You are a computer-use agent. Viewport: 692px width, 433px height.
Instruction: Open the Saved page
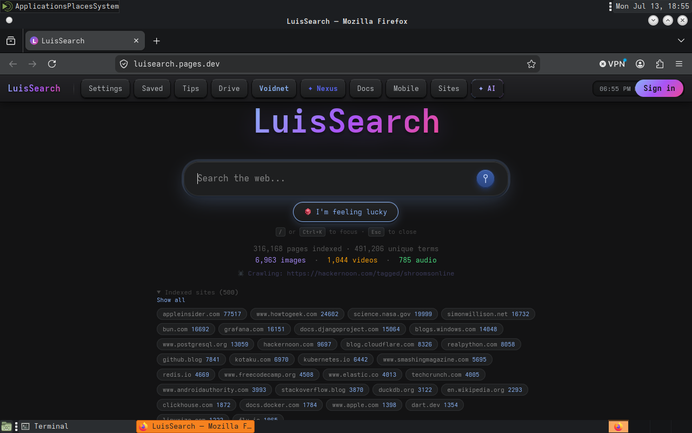pyautogui.click(x=152, y=88)
